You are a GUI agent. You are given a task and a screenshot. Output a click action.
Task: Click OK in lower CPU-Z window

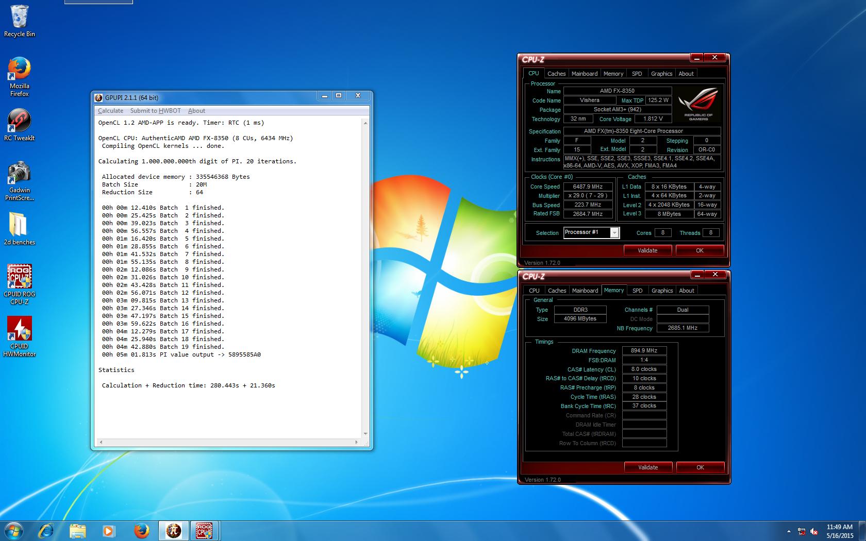pyautogui.click(x=700, y=467)
